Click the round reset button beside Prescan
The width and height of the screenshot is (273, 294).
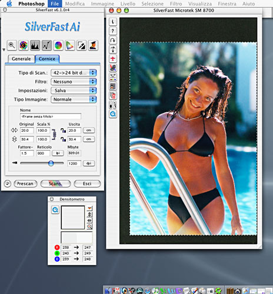point(8,183)
